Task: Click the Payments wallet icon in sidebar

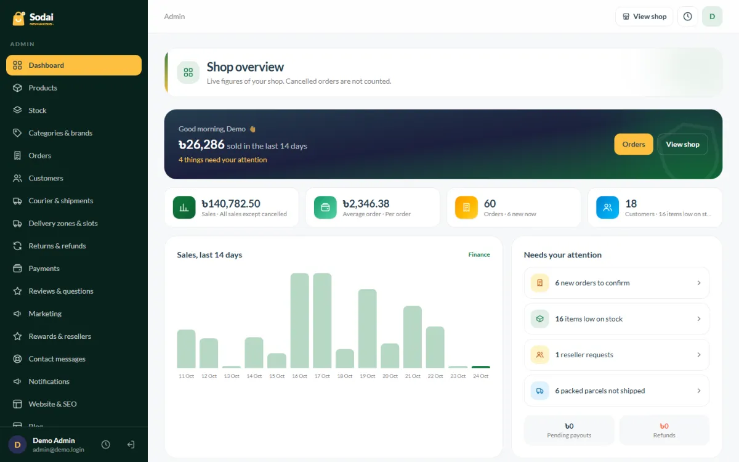Action: 17,269
